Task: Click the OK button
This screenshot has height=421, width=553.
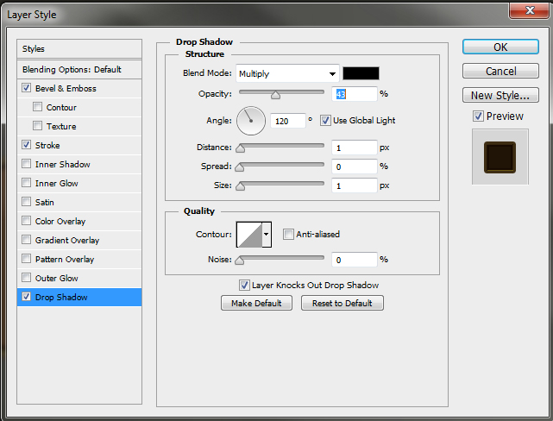Action: tap(501, 47)
